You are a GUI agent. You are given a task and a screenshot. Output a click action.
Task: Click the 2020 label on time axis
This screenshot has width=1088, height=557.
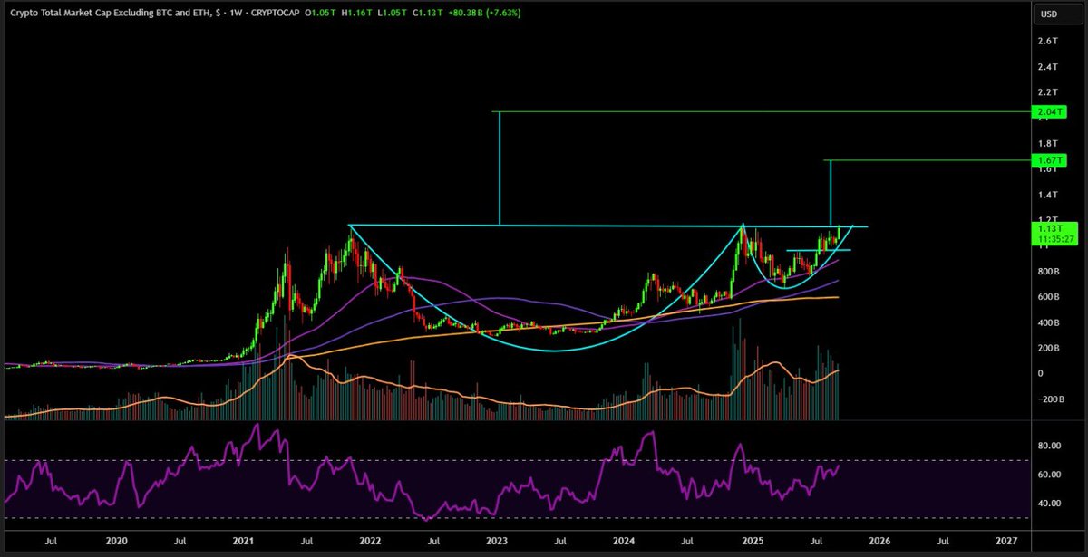click(116, 540)
